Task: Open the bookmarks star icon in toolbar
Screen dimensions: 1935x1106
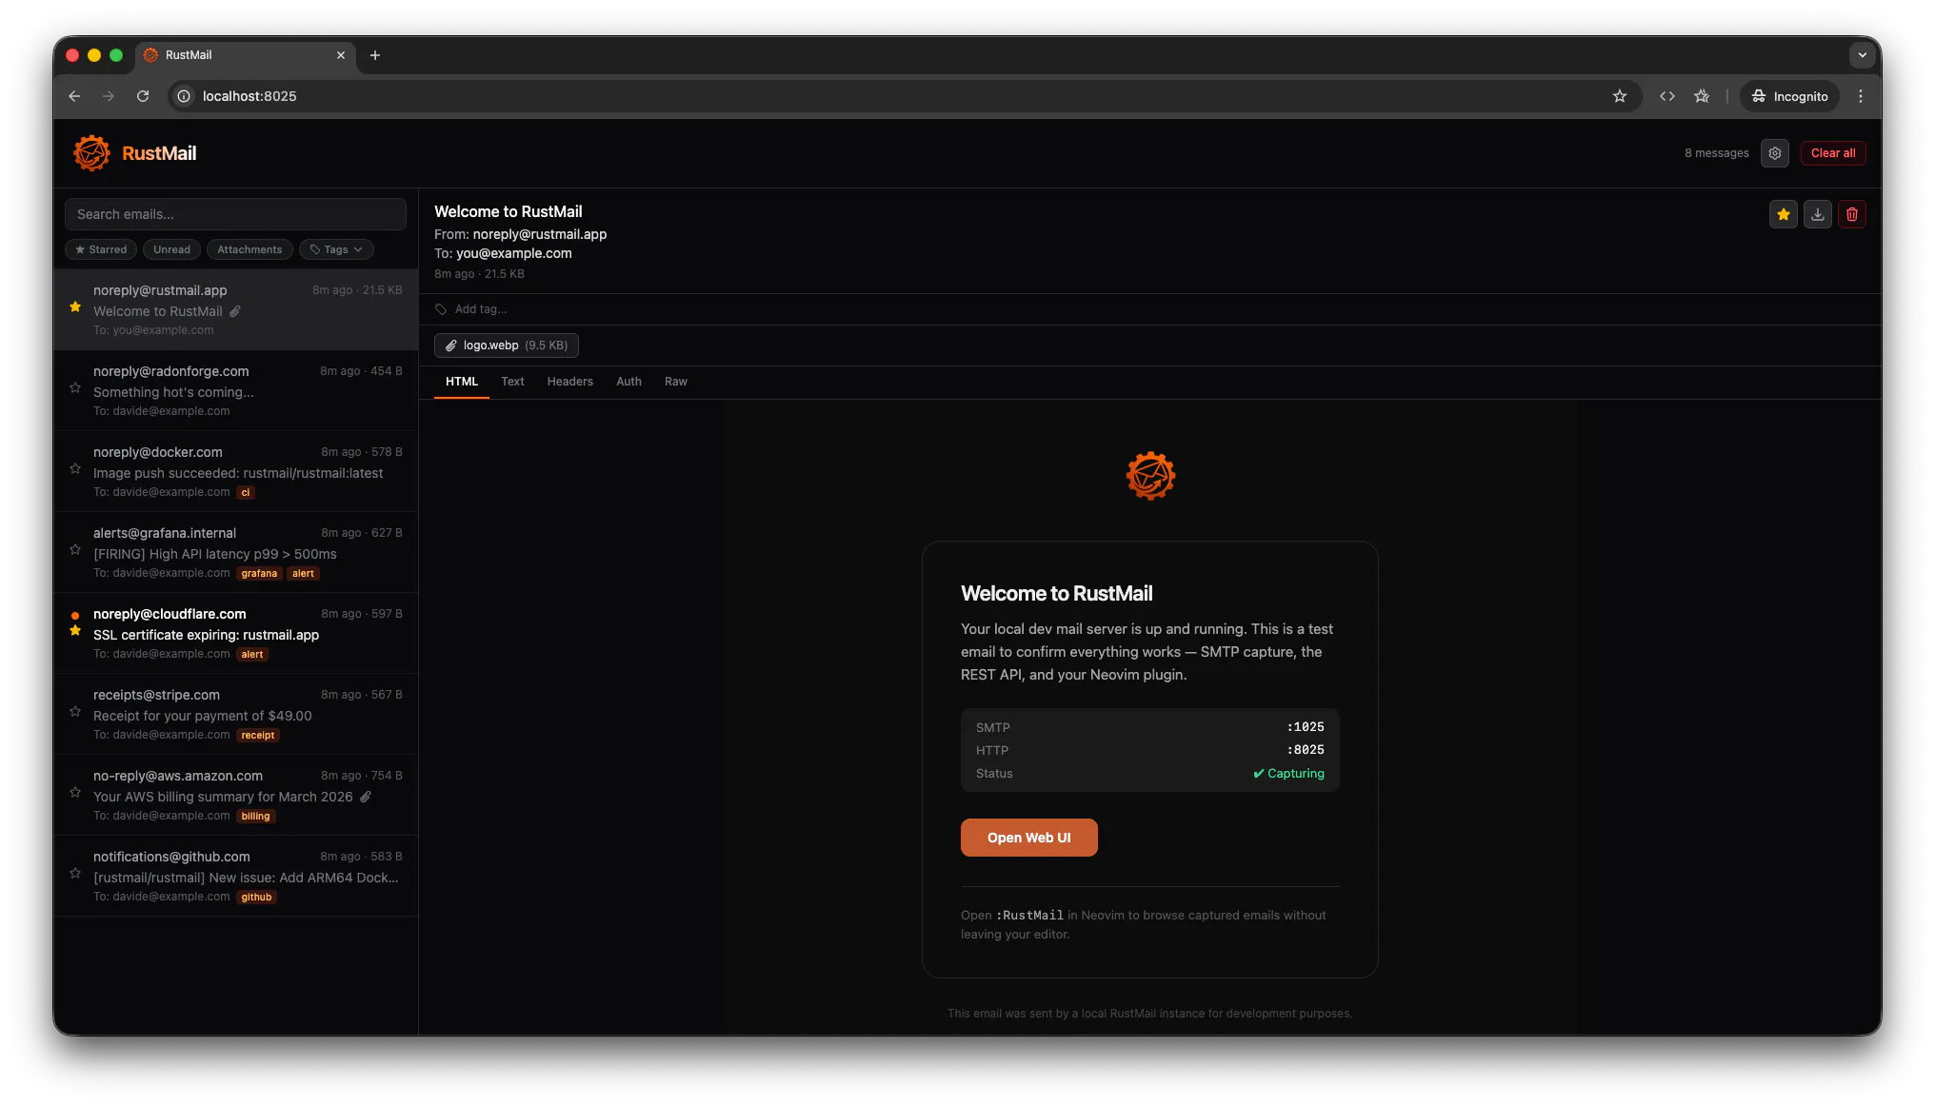Action: 1702,96
